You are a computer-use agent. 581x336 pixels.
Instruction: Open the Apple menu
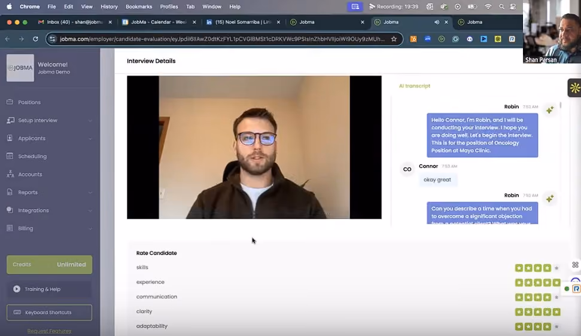coord(9,7)
